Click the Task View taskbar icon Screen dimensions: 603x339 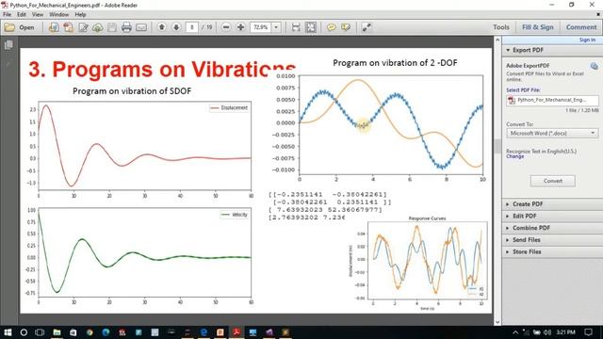tap(40, 332)
